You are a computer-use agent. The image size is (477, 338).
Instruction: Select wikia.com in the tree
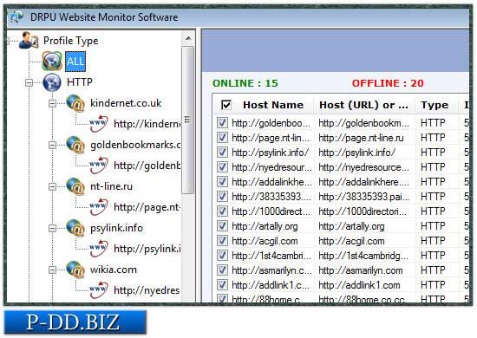[114, 270]
